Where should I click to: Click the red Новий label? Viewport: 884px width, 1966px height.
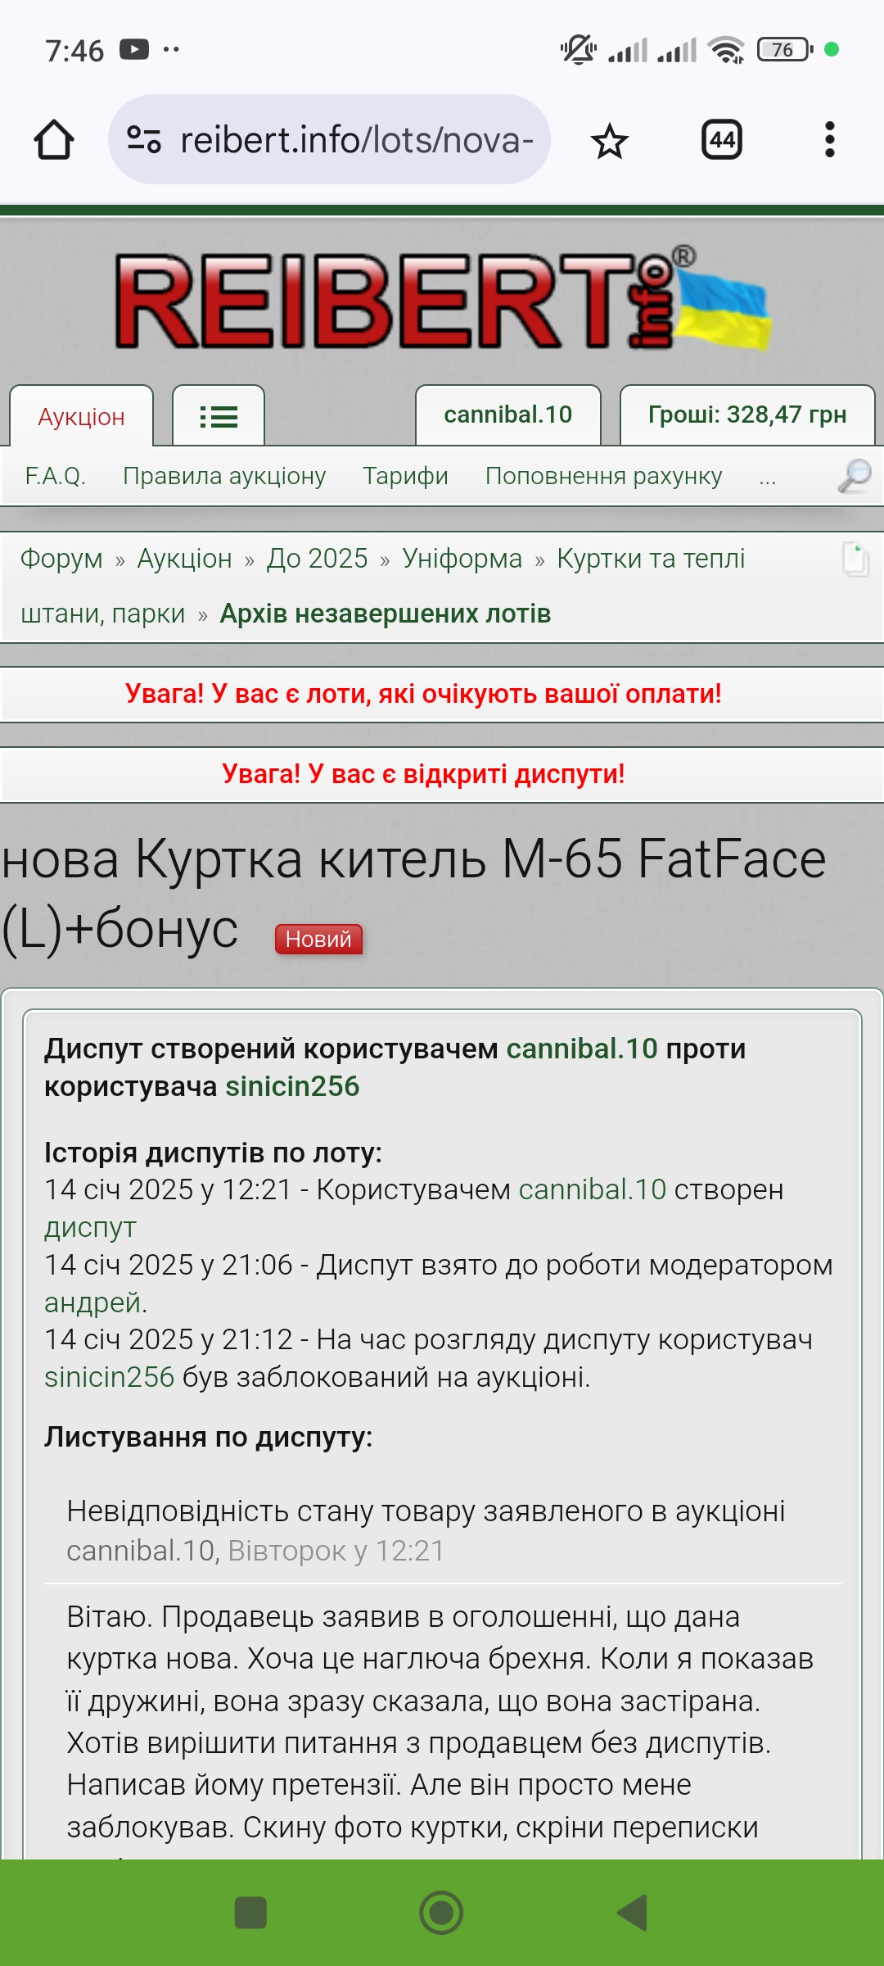(318, 939)
